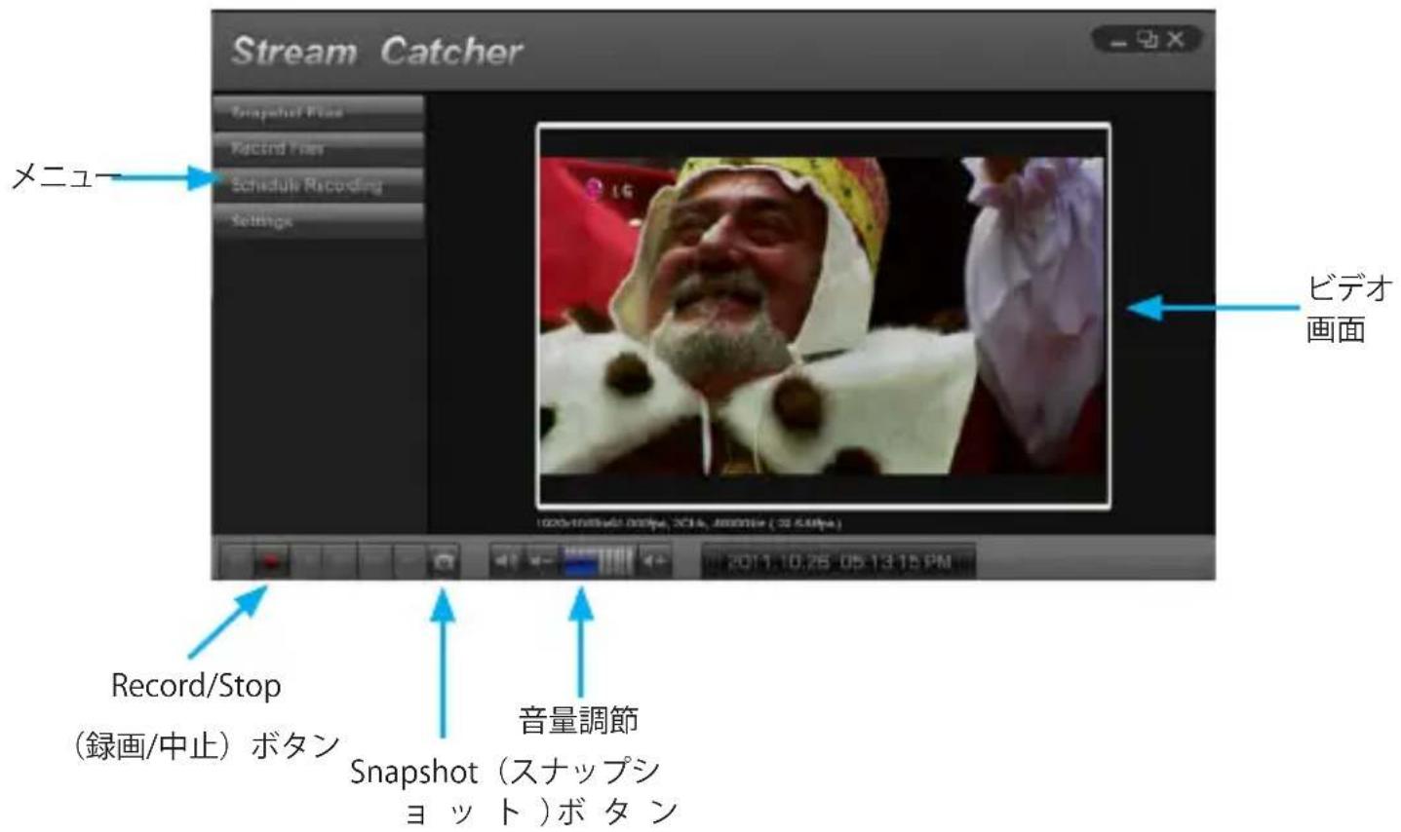Click the video format info line below the preview

point(688,523)
